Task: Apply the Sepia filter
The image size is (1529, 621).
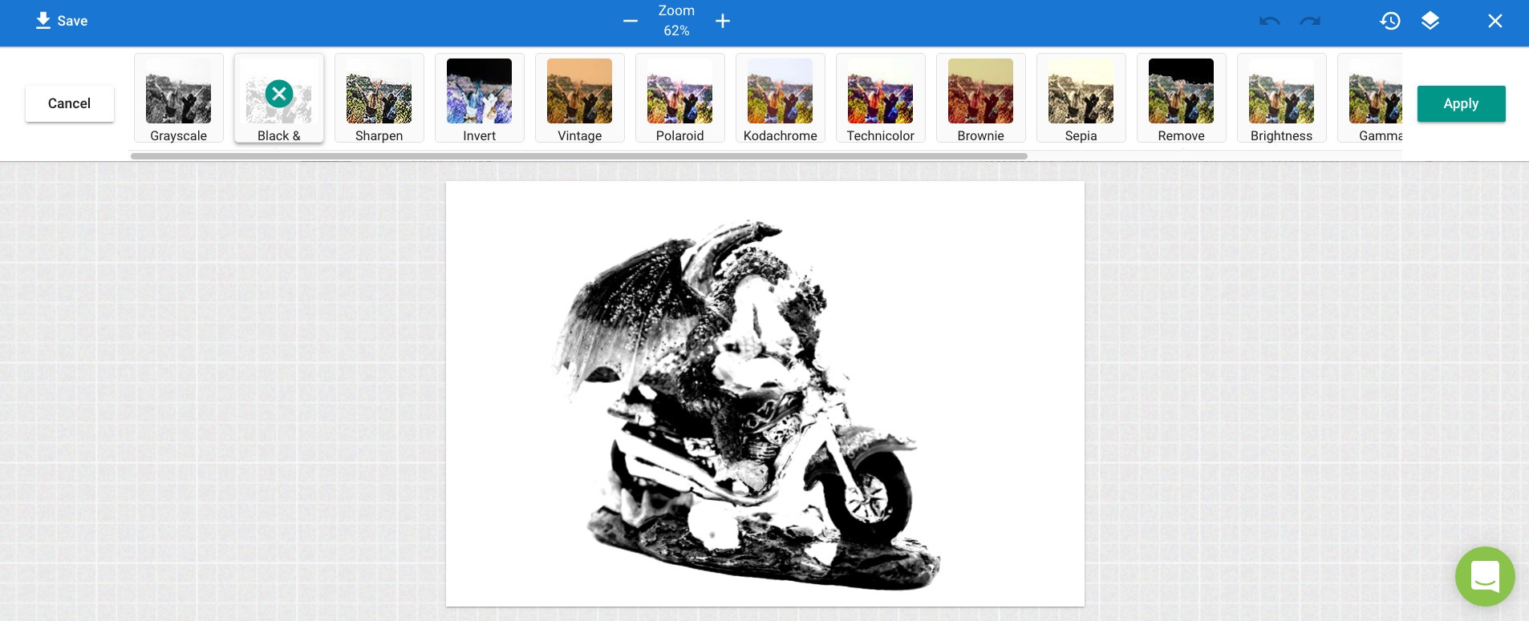Action: [1081, 99]
